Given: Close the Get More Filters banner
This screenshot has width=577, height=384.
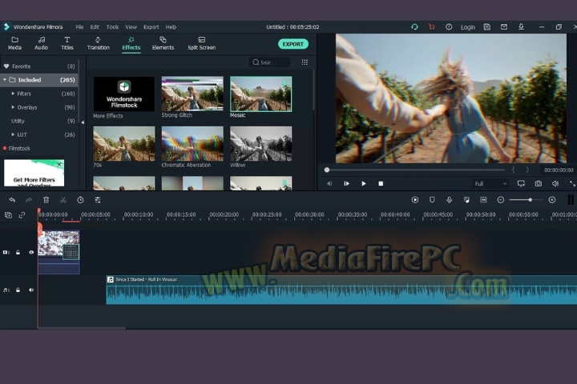Looking at the screenshot, I should click(59, 164).
